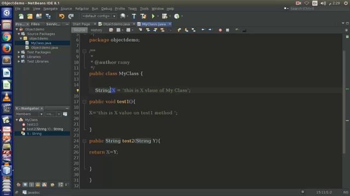This screenshot has width=350, height=196.
Task: Select the Source view button
Action: pyautogui.click(x=79, y=30)
